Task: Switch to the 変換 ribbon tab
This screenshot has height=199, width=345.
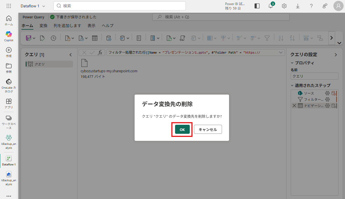Action: tap(43, 26)
